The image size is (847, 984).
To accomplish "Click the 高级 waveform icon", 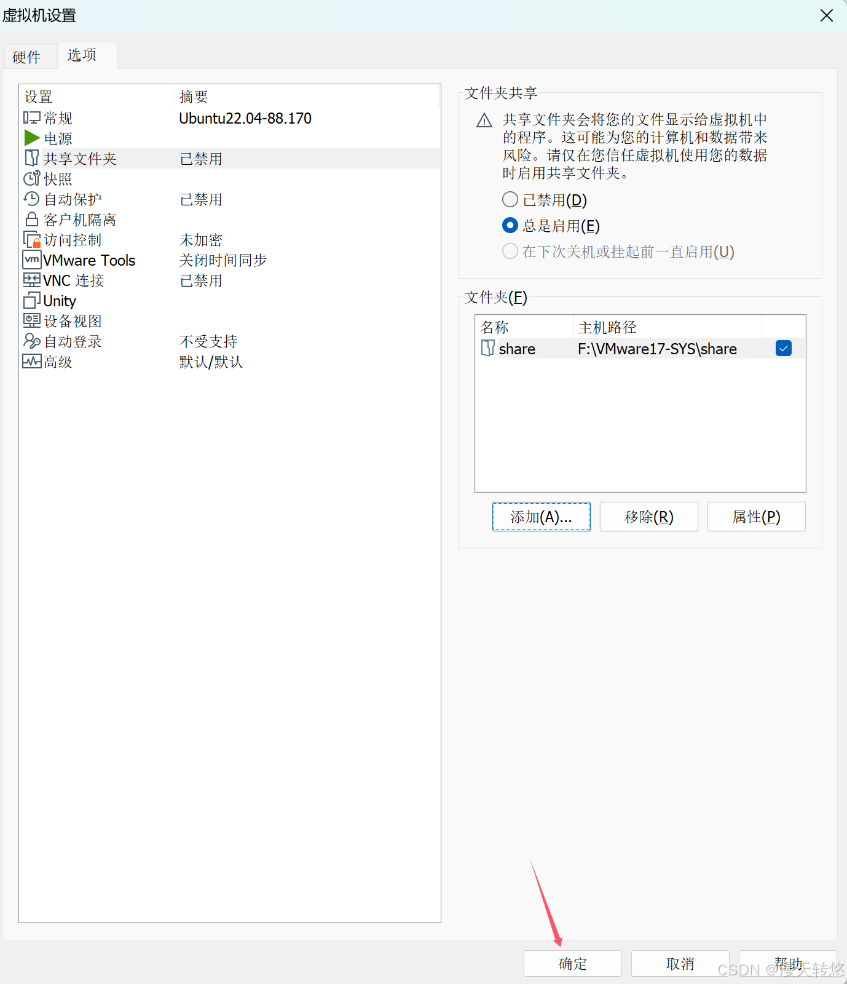I will (32, 361).
